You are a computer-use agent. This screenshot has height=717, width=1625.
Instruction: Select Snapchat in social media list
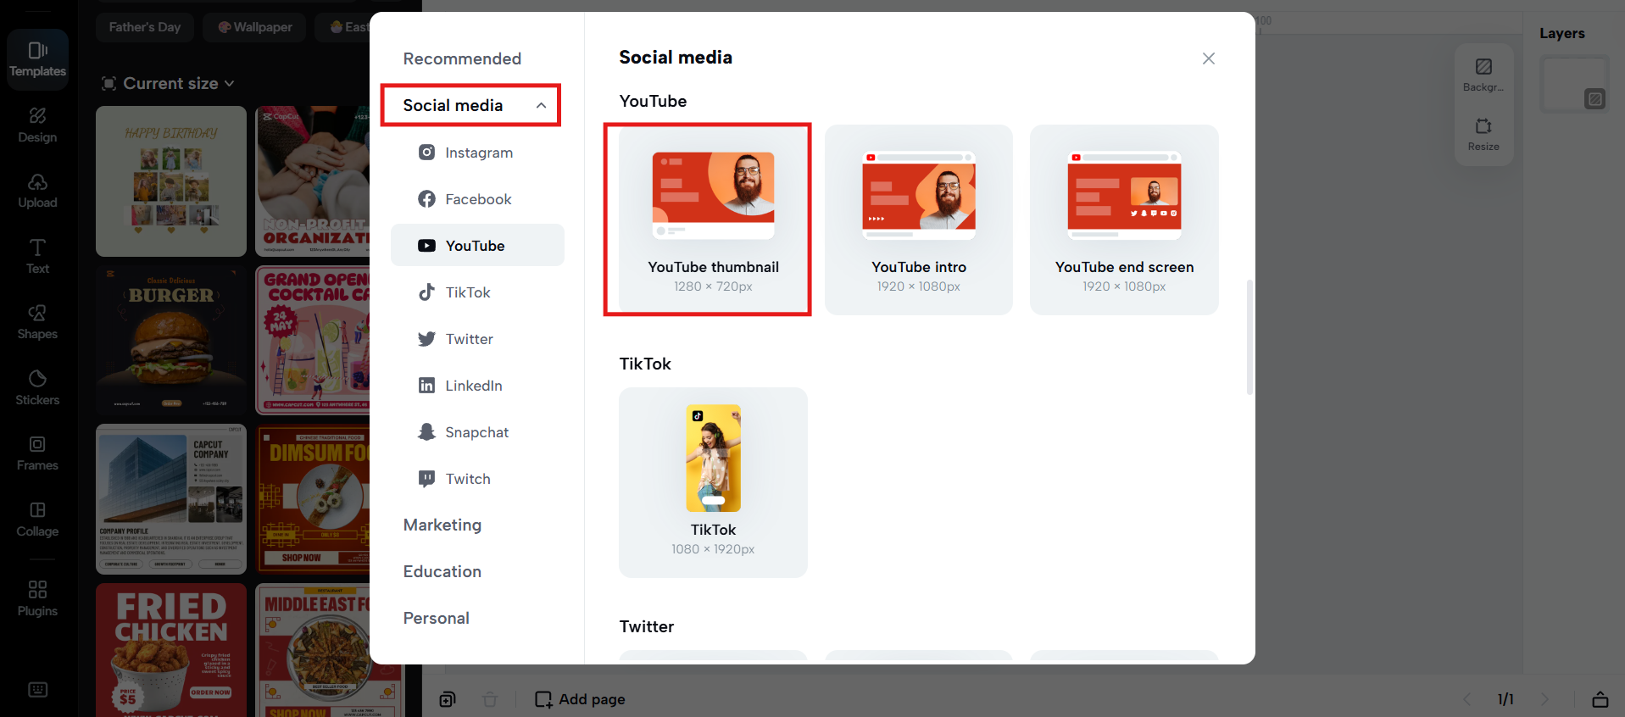(x=477, y=432)
